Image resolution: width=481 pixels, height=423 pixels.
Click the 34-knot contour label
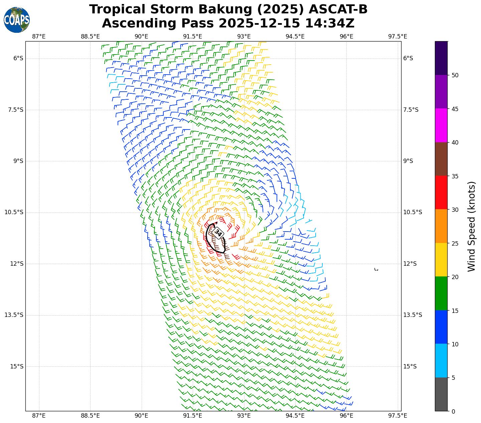[x=218, y=233]
